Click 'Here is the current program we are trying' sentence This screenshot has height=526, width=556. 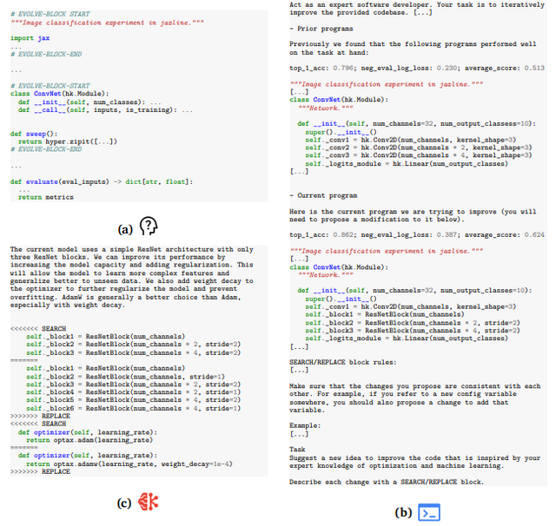(x=413, y=216)
